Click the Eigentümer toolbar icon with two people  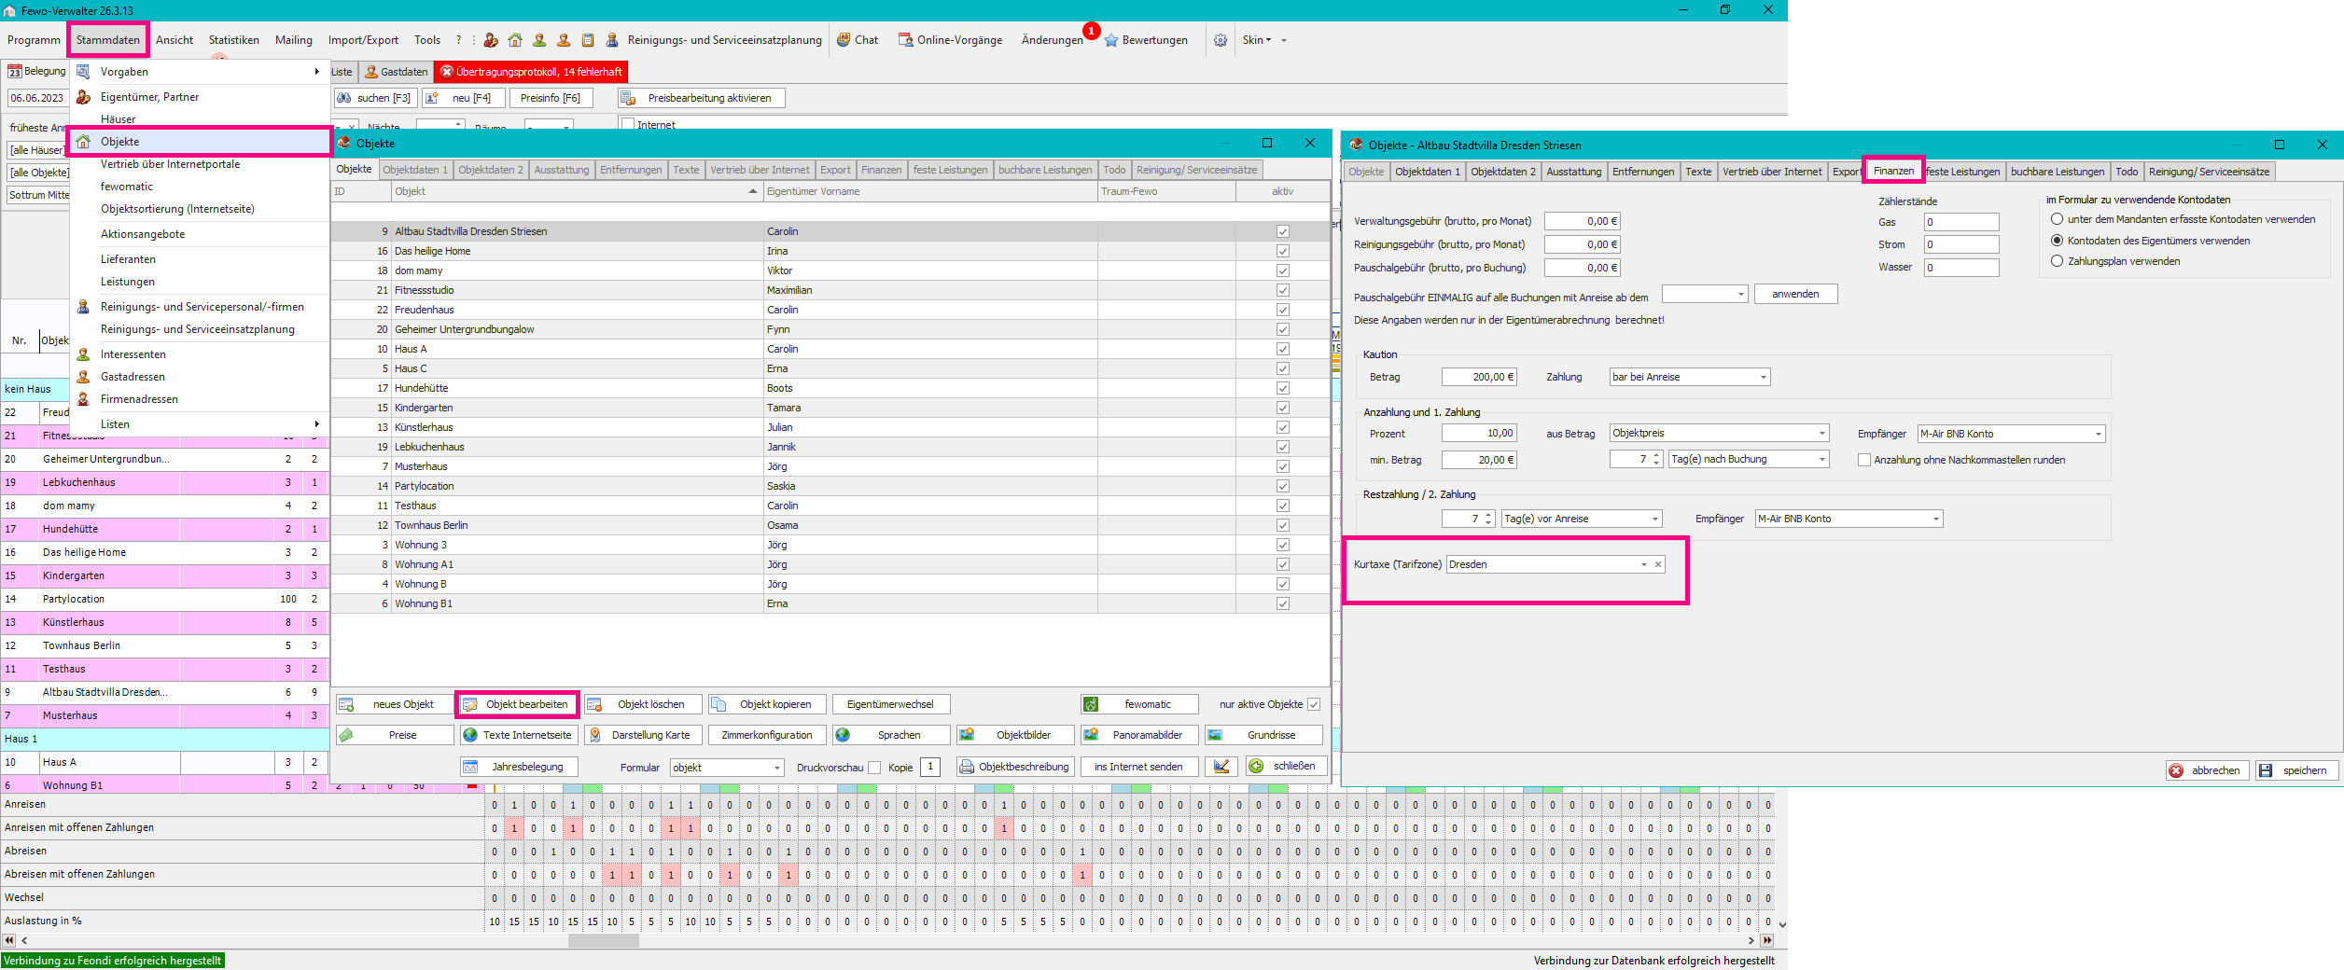tap(491, 40)
